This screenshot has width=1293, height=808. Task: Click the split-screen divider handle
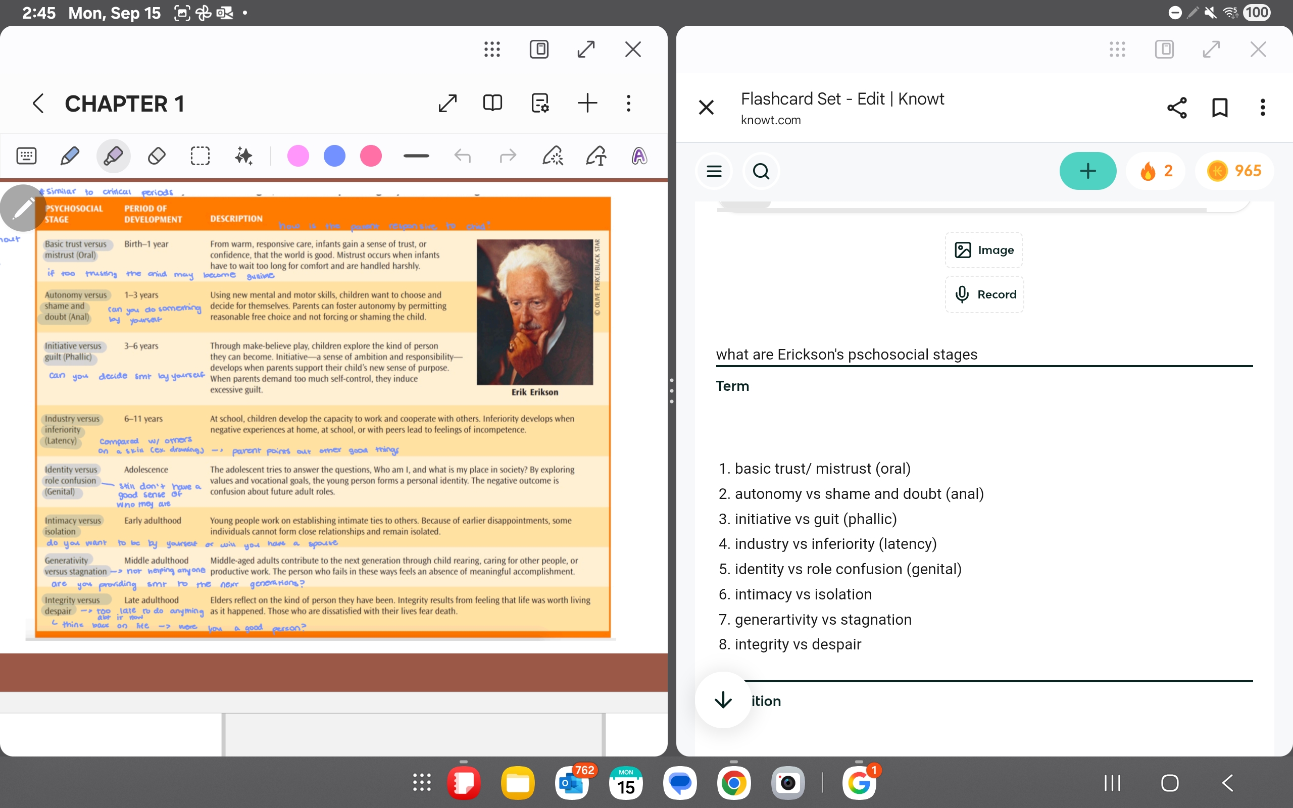672,390
